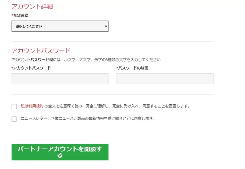This screenshot has height=169, width=245.
Task: Click the password requirements hint text
Action: (86, 60)
